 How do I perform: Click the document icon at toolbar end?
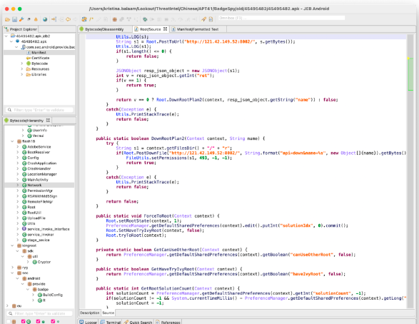(x=211, y=19)
